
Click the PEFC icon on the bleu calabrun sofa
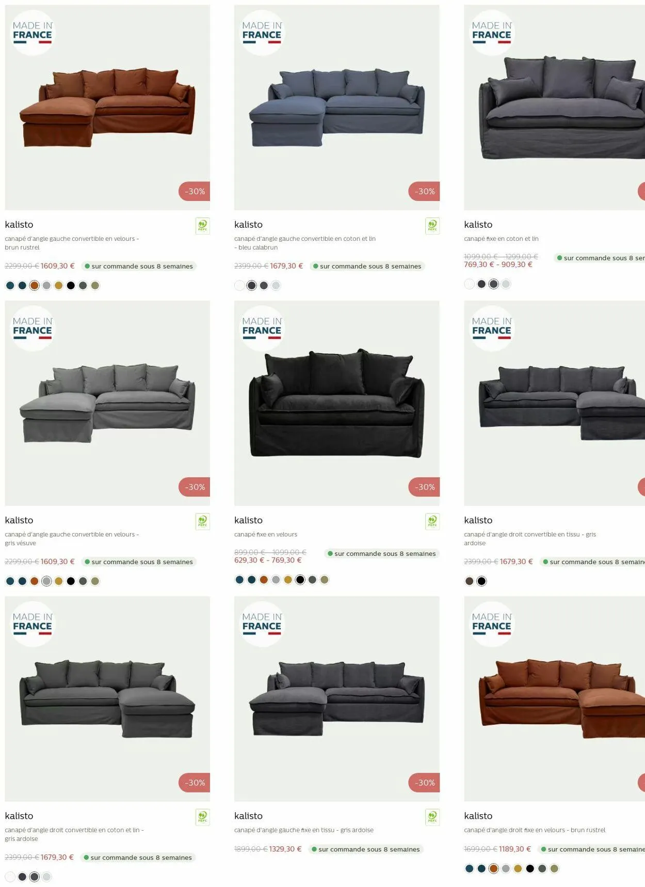click(x=432, y=226)
